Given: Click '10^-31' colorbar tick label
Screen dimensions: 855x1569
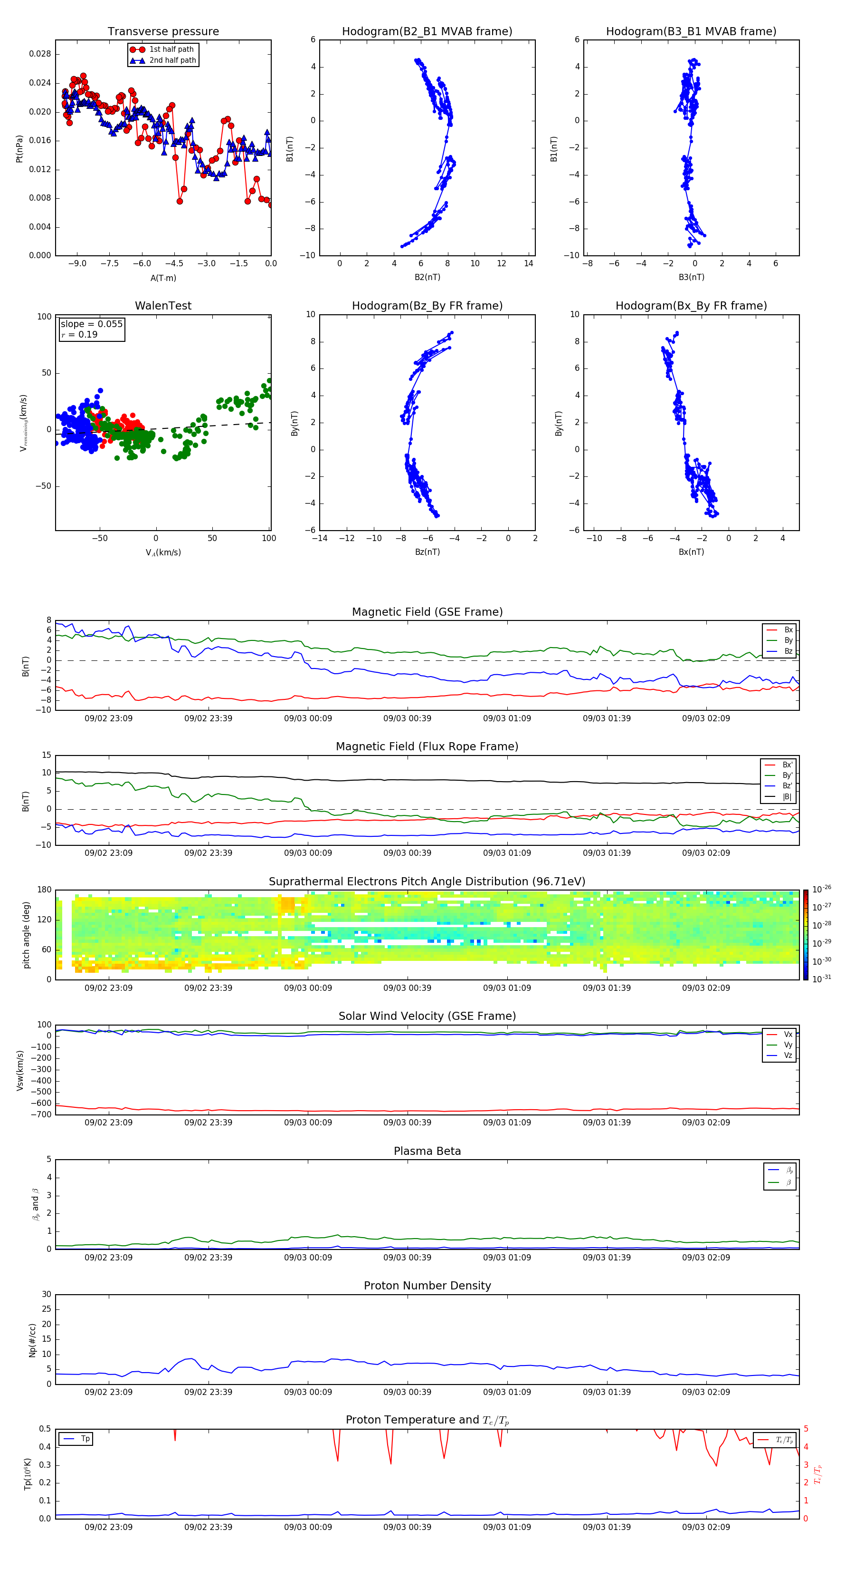Looking at the screenshot, I should tap(822, 979).
